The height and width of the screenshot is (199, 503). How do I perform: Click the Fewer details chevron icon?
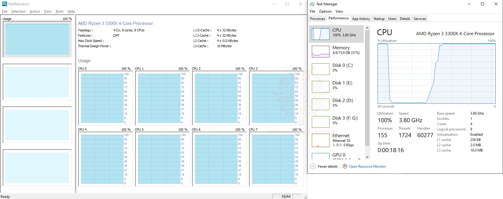coord(313,166)
